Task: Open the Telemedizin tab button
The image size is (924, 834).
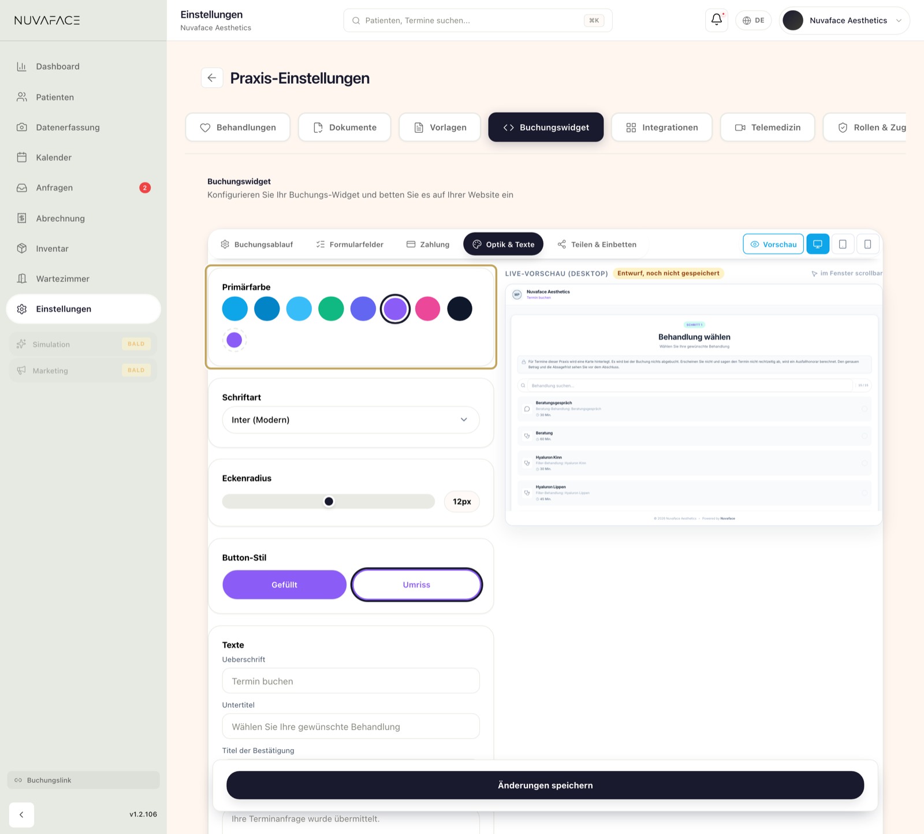Action: point(767,127)
